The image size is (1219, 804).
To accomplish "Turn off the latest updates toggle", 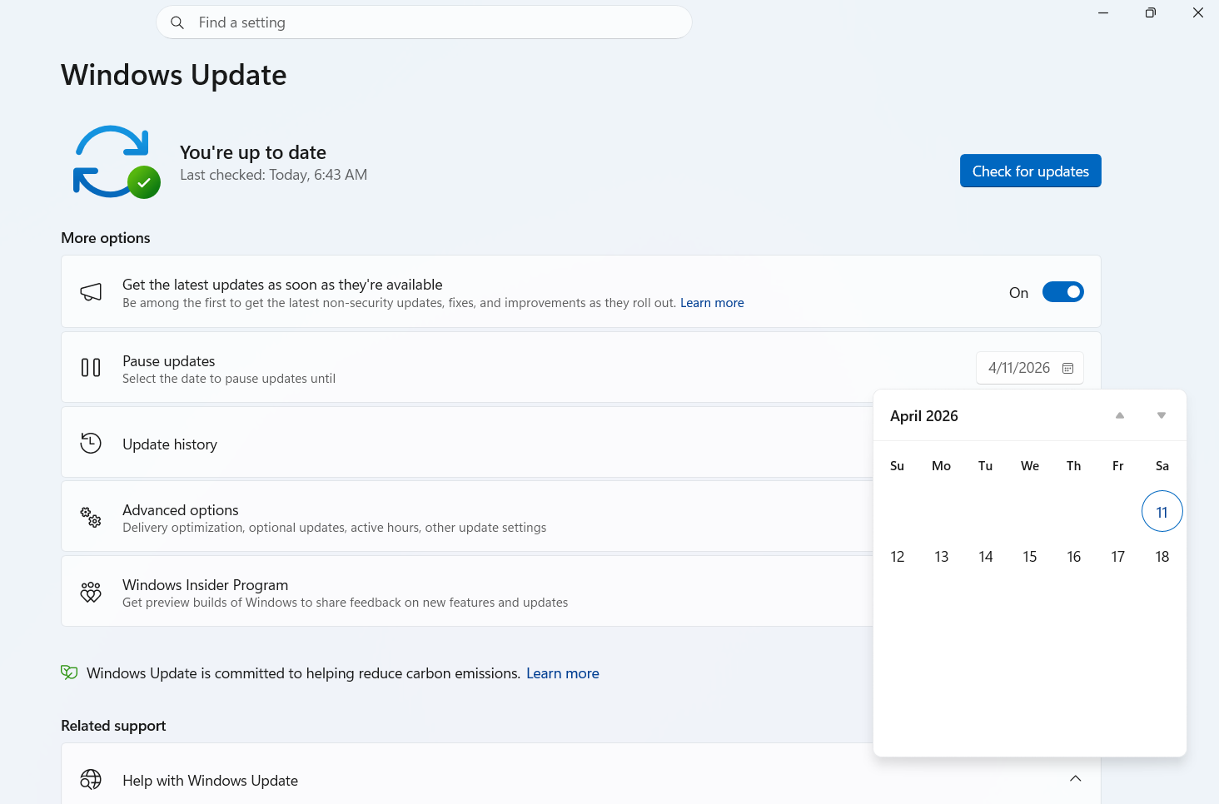I will click(1063, 291).
